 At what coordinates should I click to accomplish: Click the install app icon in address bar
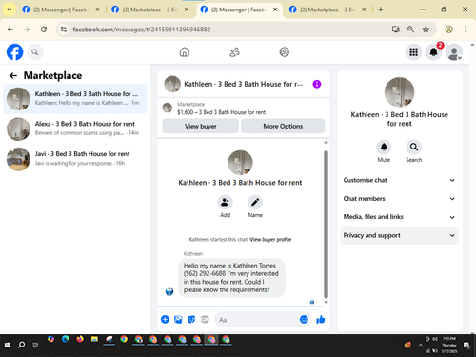[396, 30]
